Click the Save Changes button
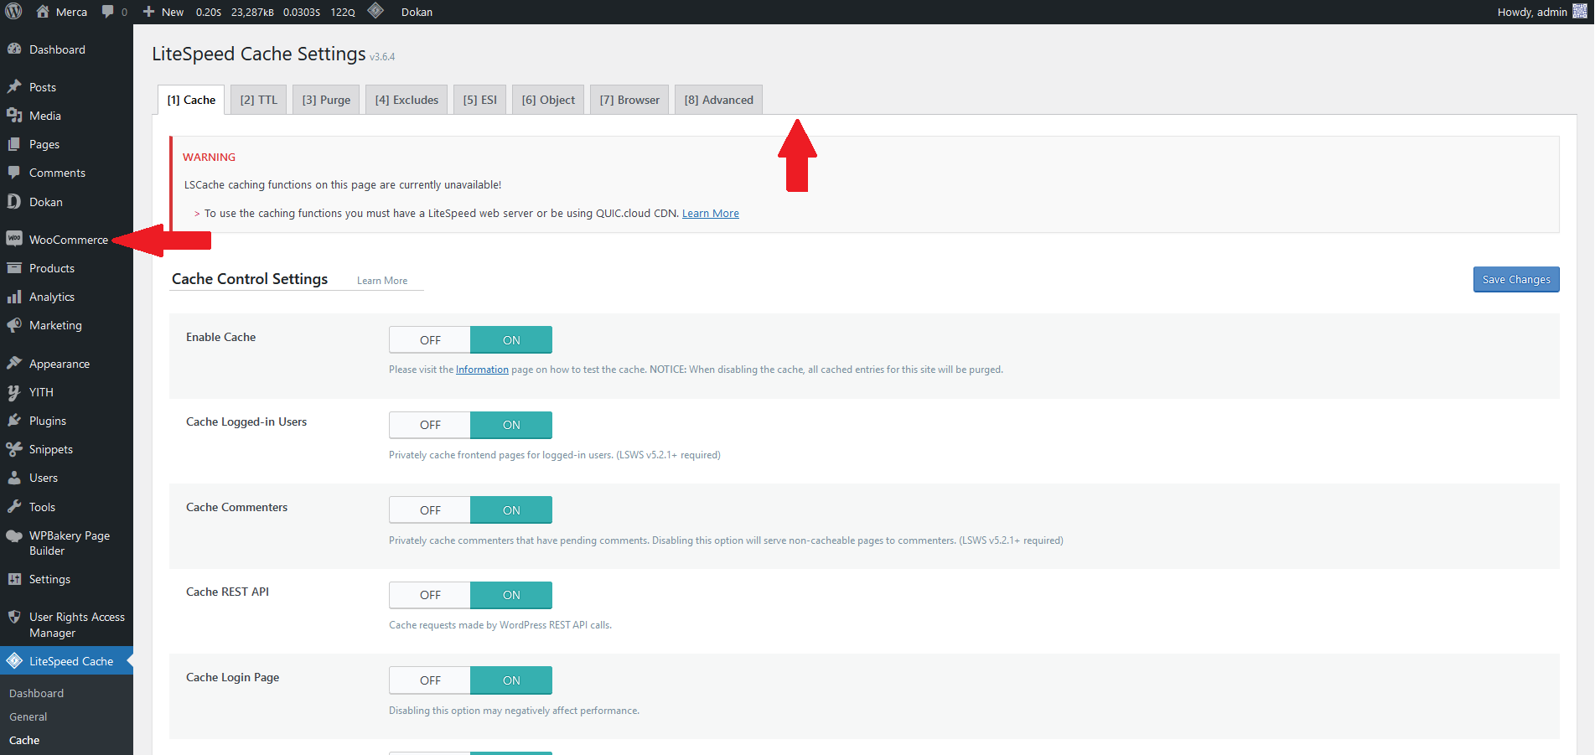This screenshot has height=755, width=1595. pos(1516,279)
